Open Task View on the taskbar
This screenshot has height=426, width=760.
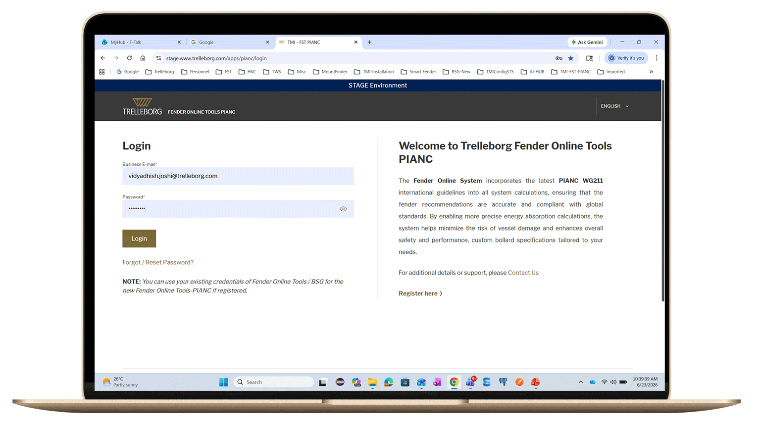pos(323,382)
